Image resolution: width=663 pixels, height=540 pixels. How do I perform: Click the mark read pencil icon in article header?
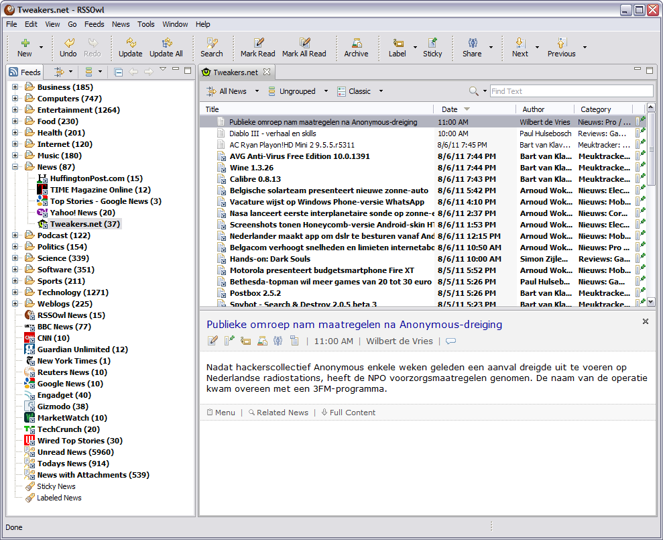(213, 341)
